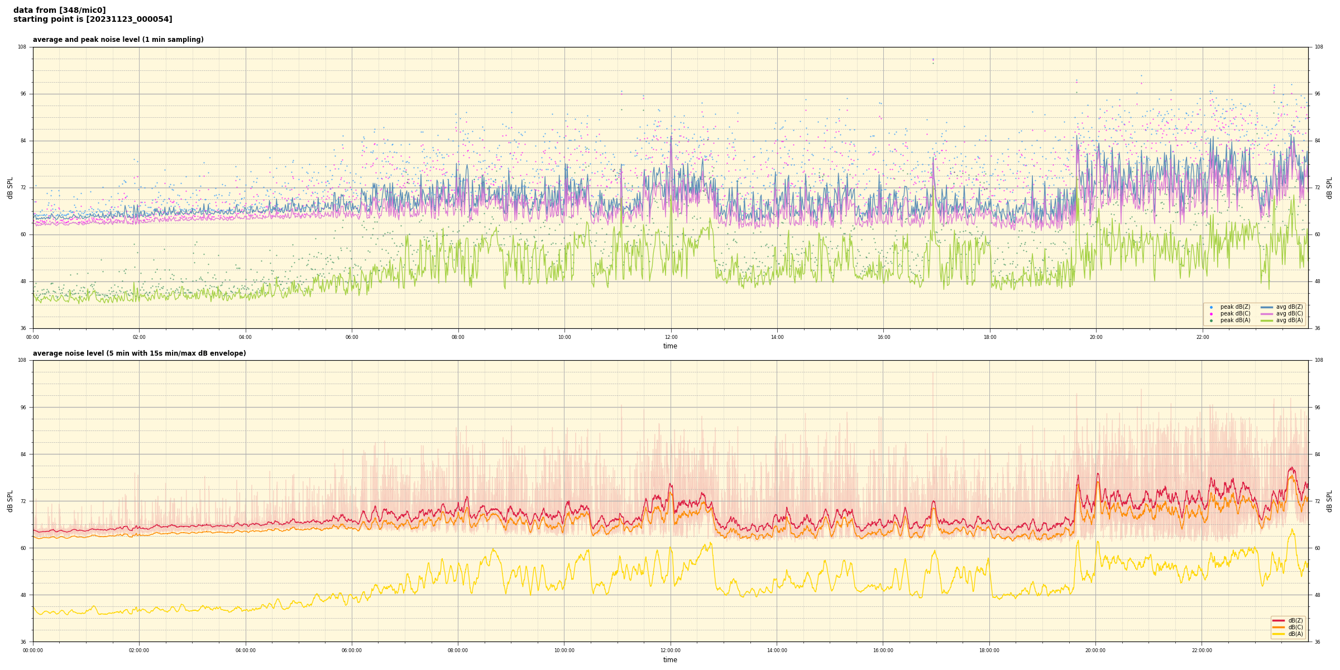Click the 06:00 tick label on top chart
1340x670 pixels.
point(352,337)
